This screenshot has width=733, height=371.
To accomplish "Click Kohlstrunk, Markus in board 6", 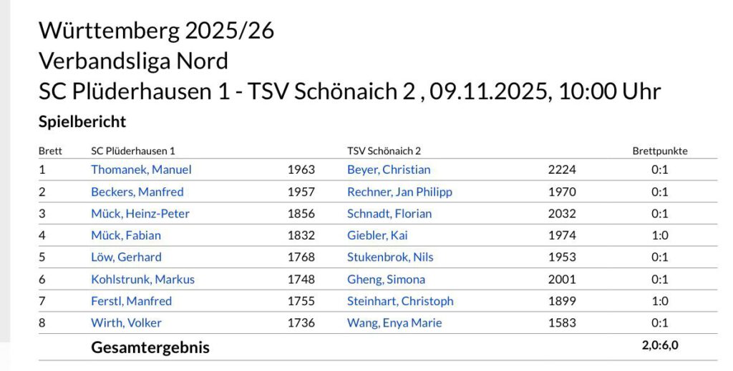I will click(142, 280).
